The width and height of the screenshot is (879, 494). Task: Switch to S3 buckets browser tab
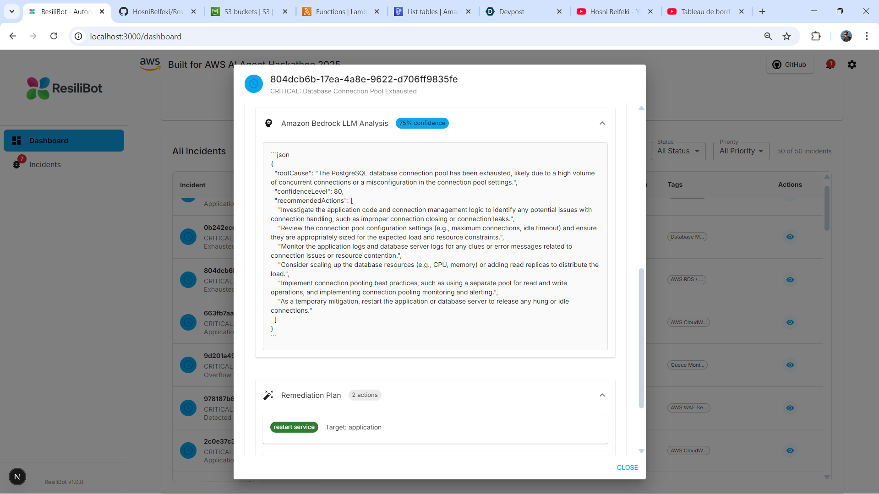click(249, 11)
